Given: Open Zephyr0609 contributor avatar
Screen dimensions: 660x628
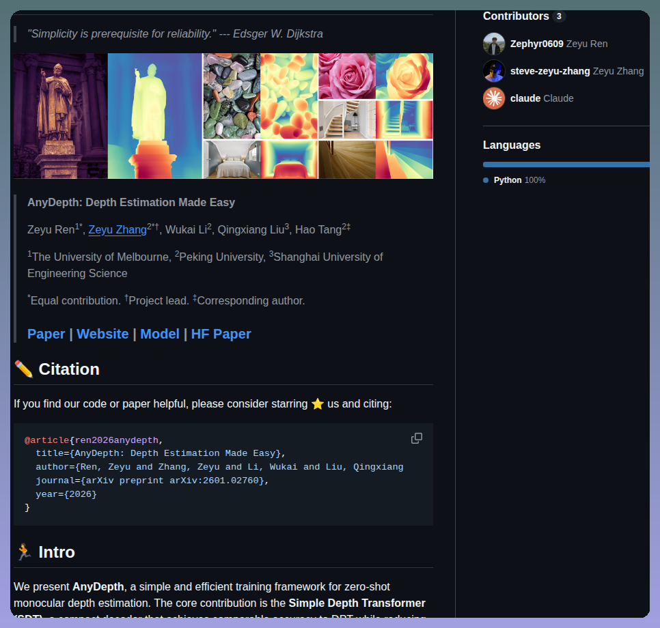Looking at the screenshot, I should 494,44.
